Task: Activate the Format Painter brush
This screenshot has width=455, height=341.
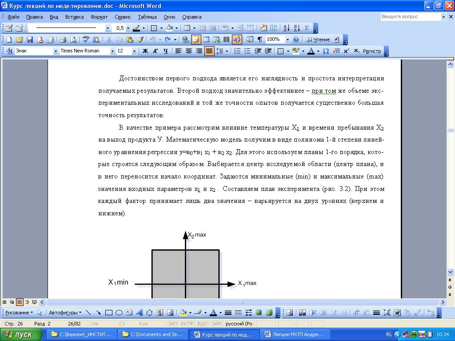Action: pos(140,40)
